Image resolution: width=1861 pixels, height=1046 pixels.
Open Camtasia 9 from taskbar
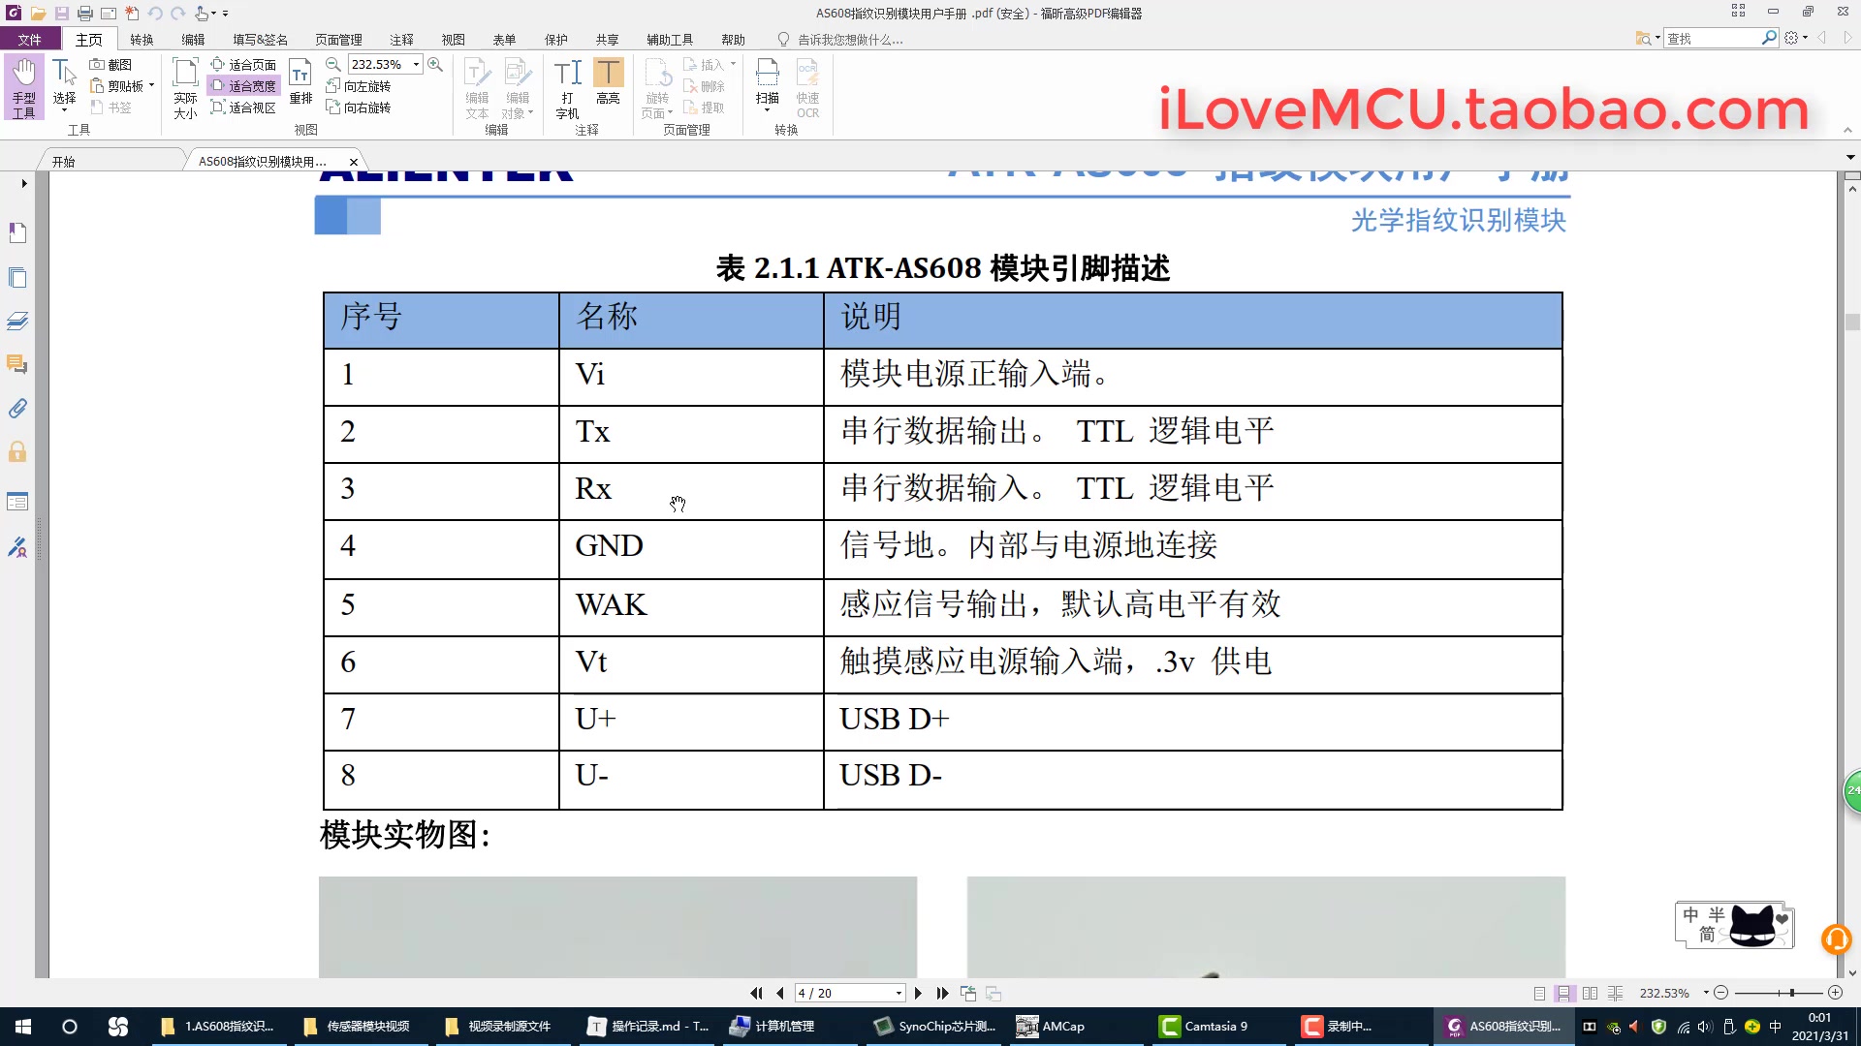(x=1216, y=1027)
